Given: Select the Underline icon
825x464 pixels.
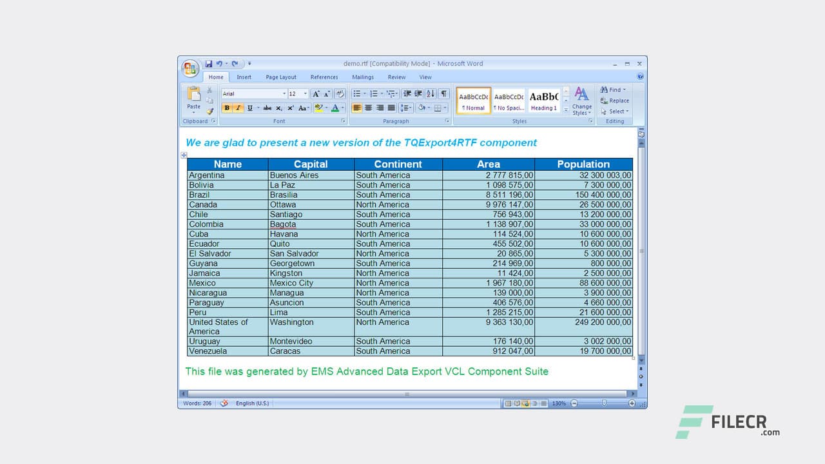Looking at the screenshot, I should click(x=250, y=108).
